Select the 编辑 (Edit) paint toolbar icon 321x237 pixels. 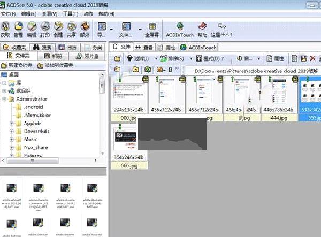32,27
